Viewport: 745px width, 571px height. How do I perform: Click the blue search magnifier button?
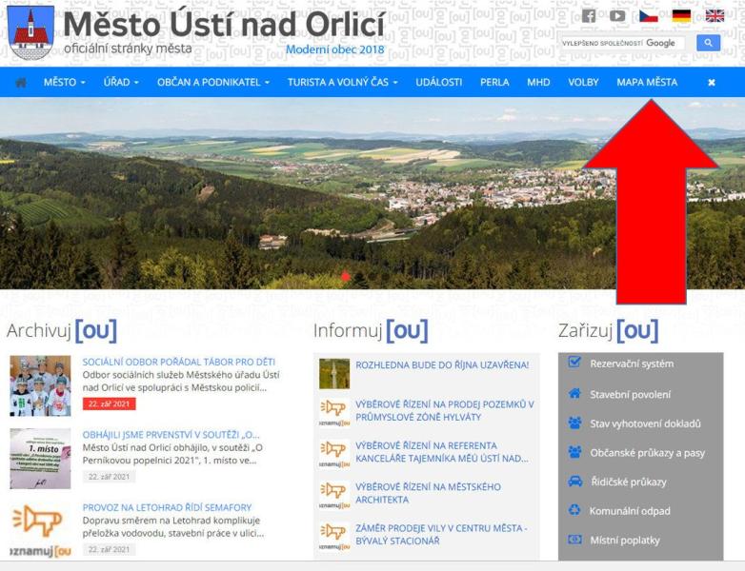pos(708,43)
